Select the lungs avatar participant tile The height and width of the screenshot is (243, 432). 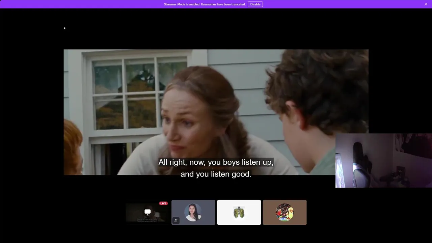point(239,212)
